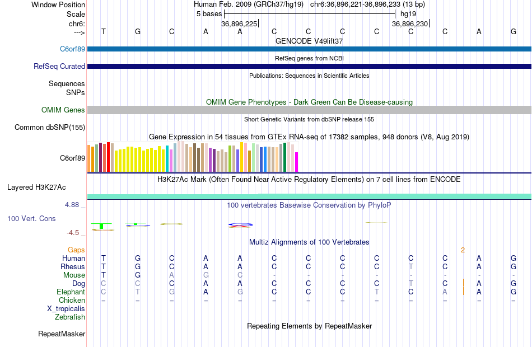Select the Common dbSNP(155) track label
The image size is (532, 347).
point(50,127)
